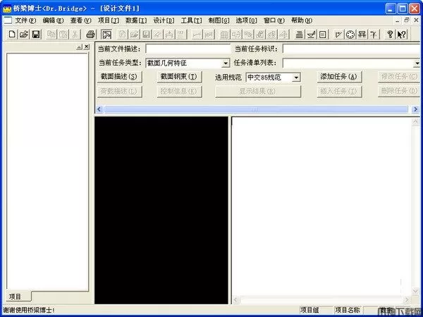Open the 查看(V) menu
423x317 pixels.
pyautogui.click(x=80, y=20)
